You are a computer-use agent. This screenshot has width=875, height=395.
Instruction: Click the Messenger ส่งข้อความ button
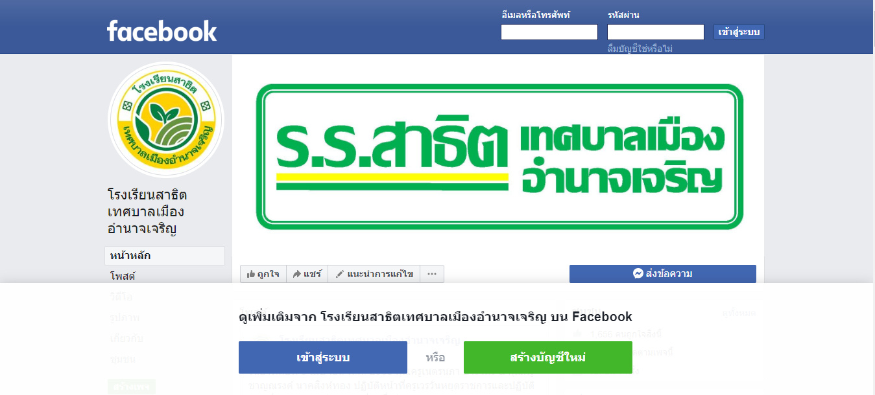(x=663, y=274)
